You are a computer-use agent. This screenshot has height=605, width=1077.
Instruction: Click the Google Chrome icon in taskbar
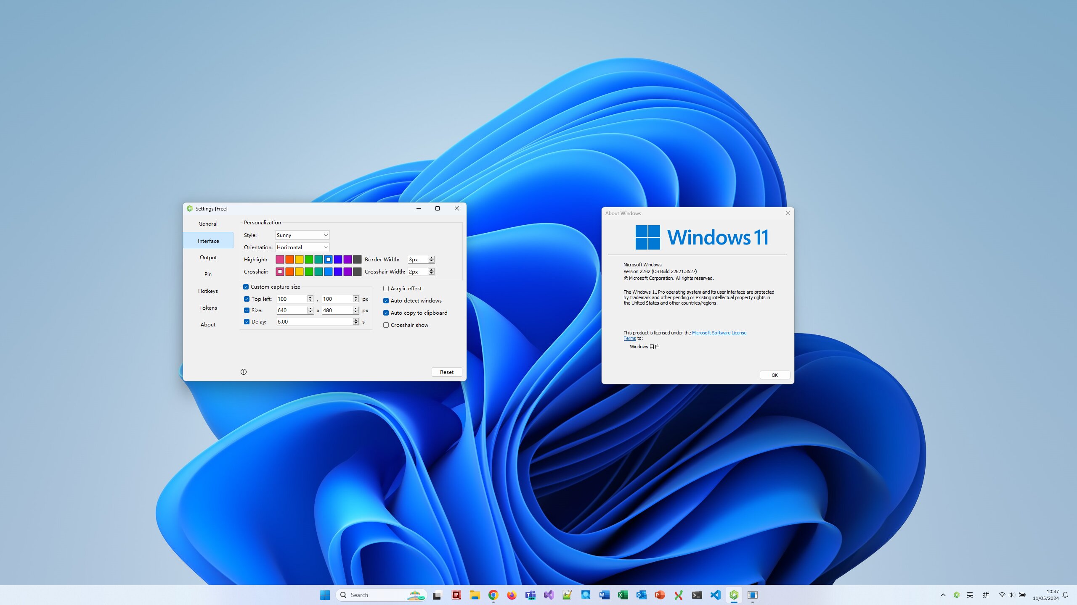point(493,594)
